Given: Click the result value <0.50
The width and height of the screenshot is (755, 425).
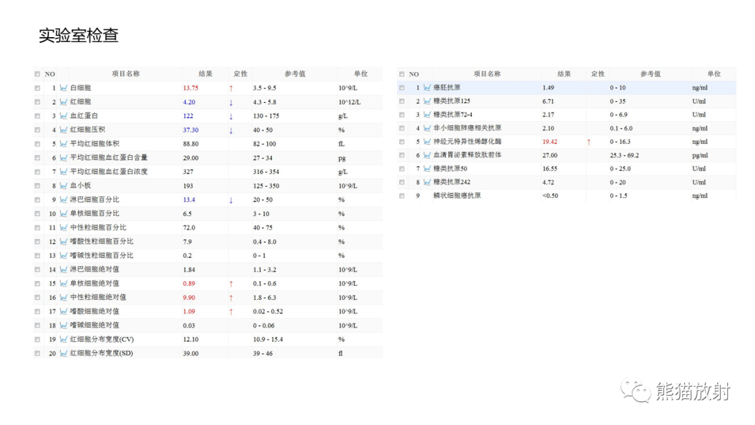Looking at the screenshot, I should [550, 196].
